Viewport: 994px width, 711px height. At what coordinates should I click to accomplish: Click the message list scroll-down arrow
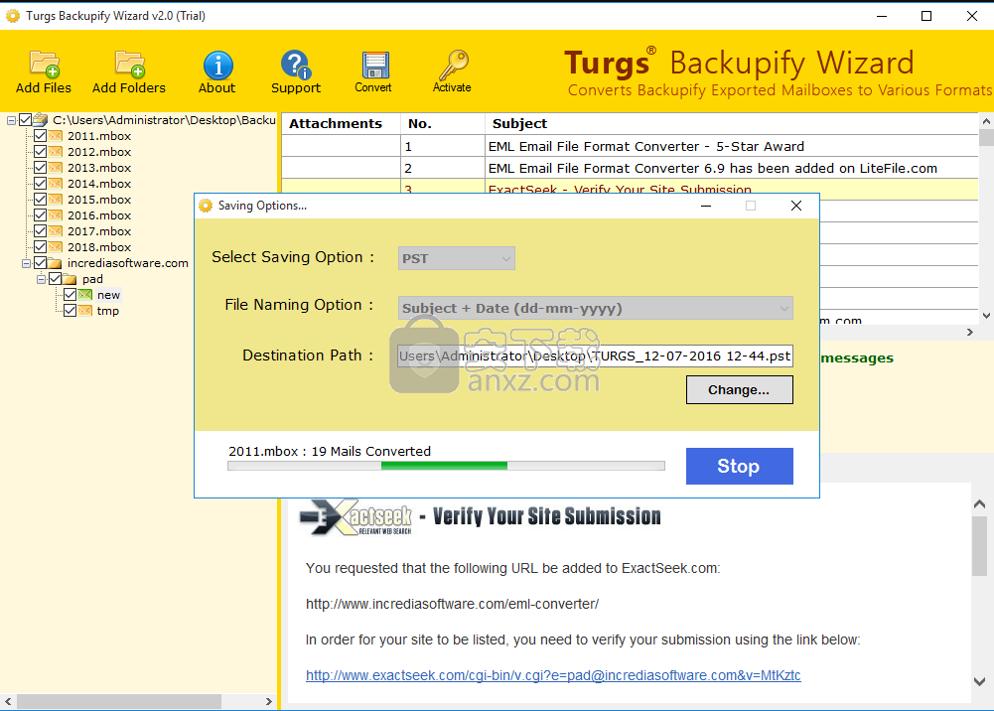986,315
